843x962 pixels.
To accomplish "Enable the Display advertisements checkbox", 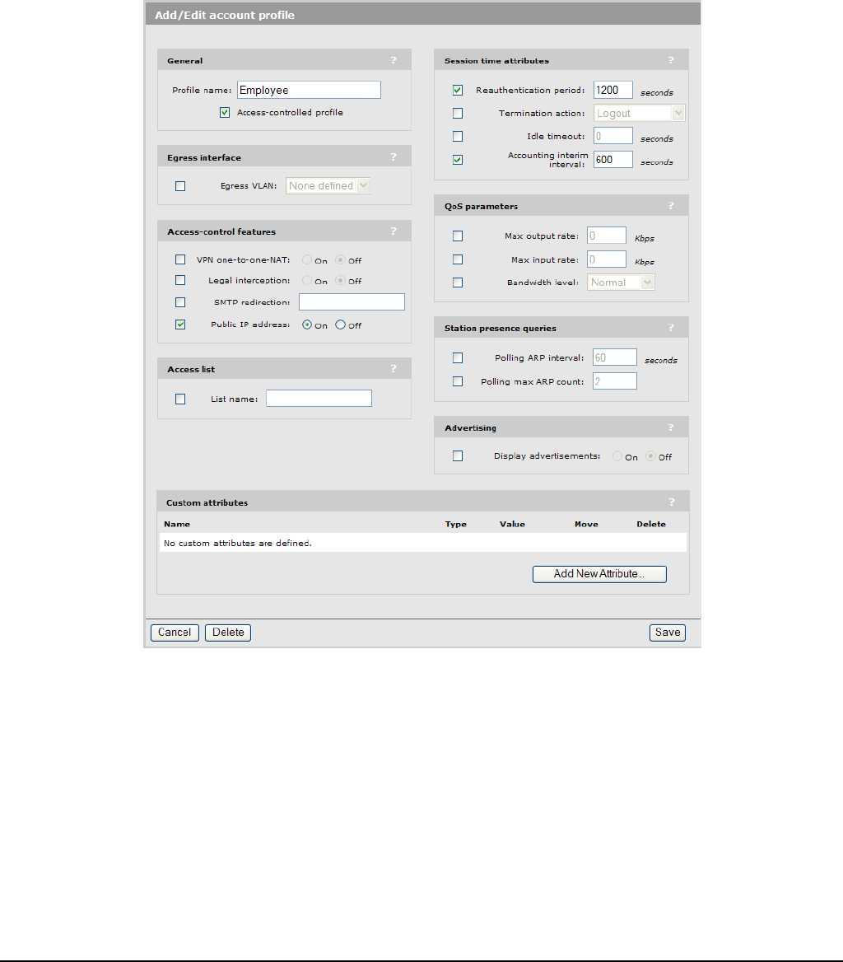I will click(x=458, y=455).
